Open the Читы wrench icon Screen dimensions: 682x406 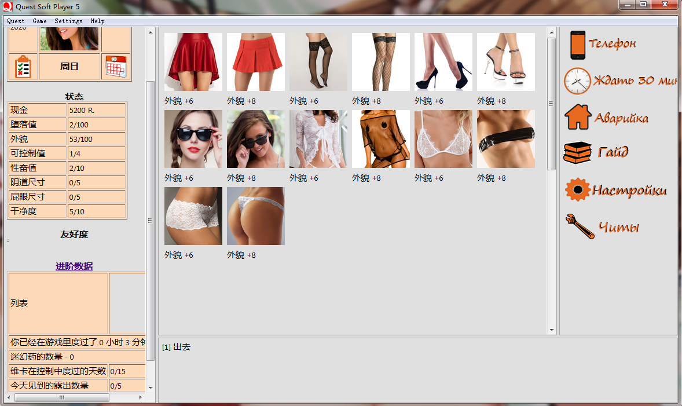[580, 226]
